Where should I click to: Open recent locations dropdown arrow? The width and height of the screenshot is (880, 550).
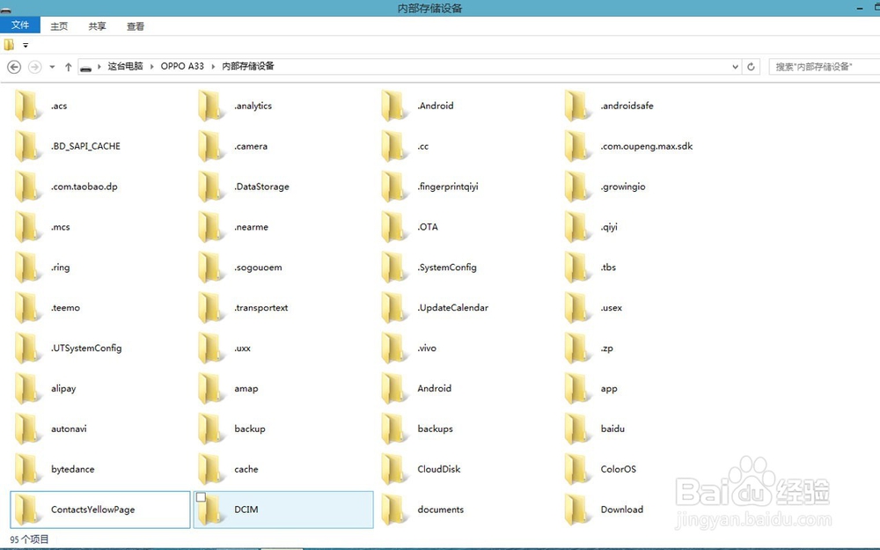tap(52, 67)
